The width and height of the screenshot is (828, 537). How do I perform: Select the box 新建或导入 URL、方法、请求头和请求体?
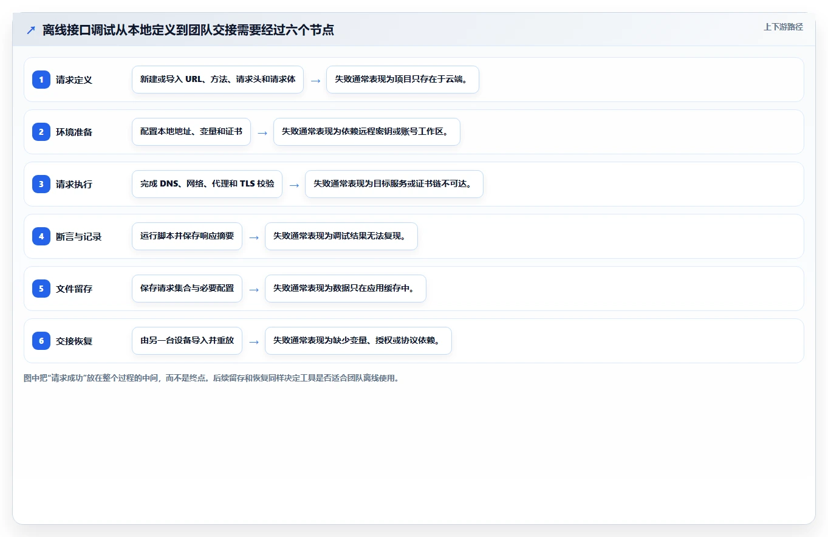[x=217, y=80]
